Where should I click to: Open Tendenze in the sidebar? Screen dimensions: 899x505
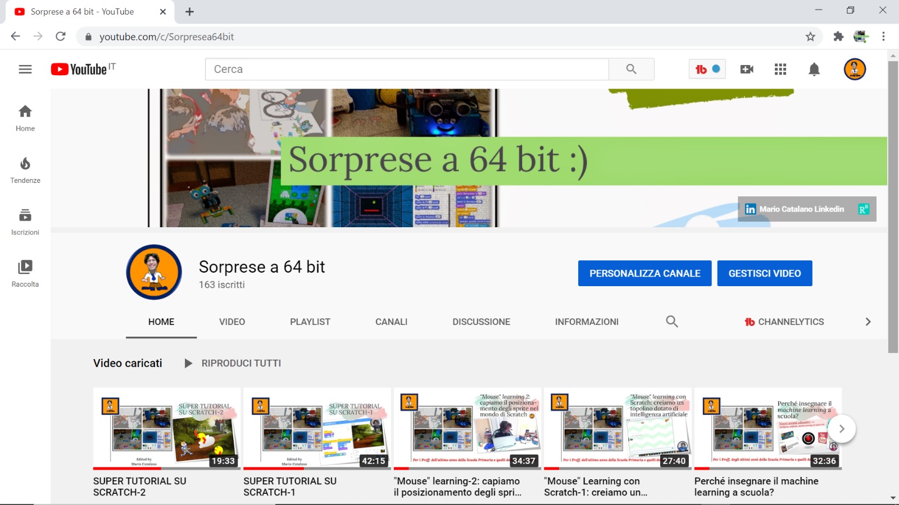click(x=25, y=171)
